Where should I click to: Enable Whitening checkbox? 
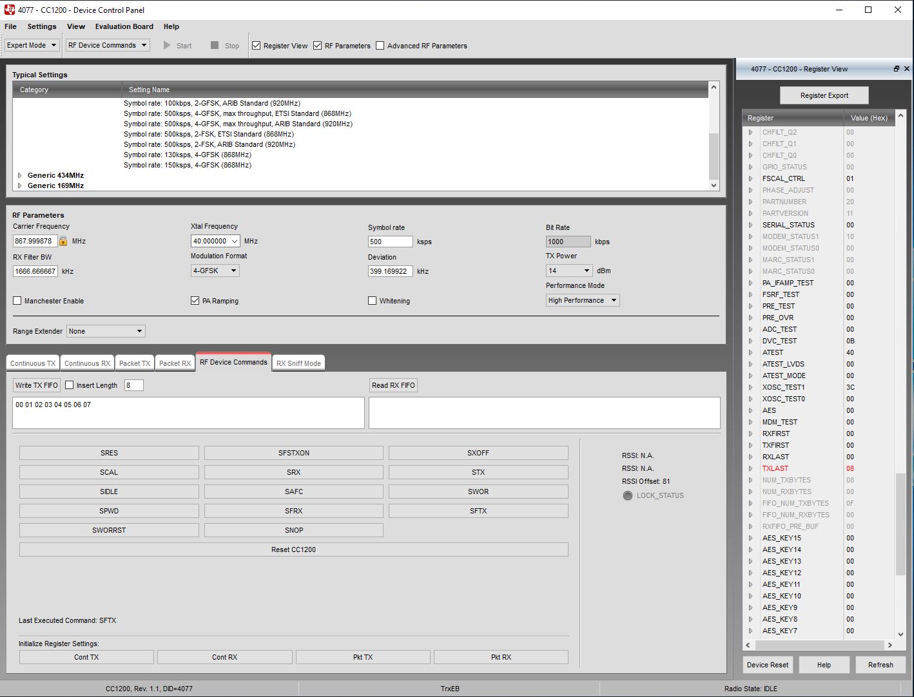(373, 301)
